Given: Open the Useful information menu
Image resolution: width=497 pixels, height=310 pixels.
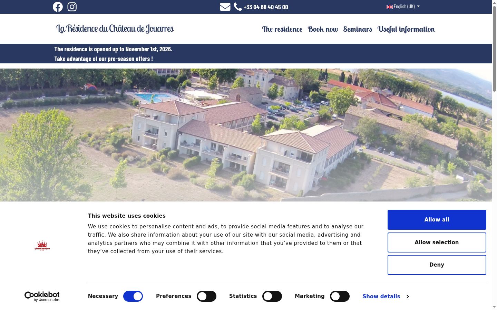Looking at the screenshot, I should (x=406, y=29).
